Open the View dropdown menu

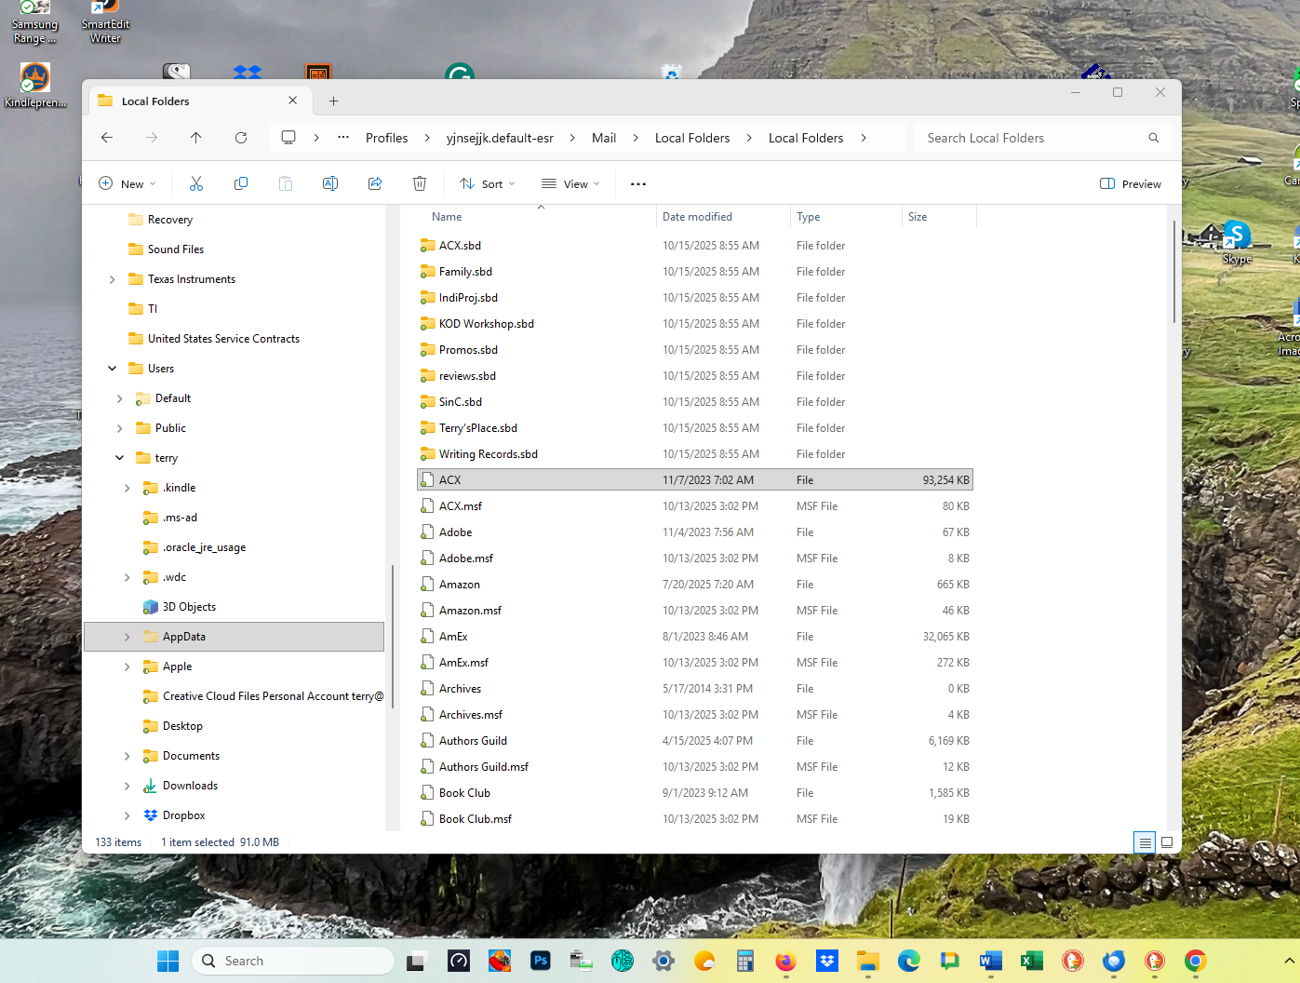tap(571, 183)
